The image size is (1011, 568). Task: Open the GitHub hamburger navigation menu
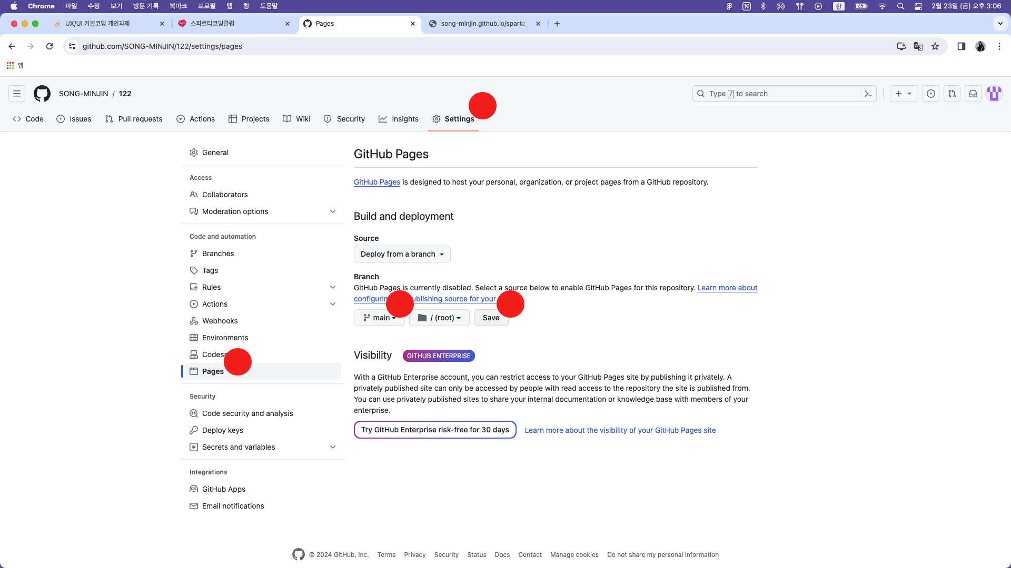pos(17,94)
